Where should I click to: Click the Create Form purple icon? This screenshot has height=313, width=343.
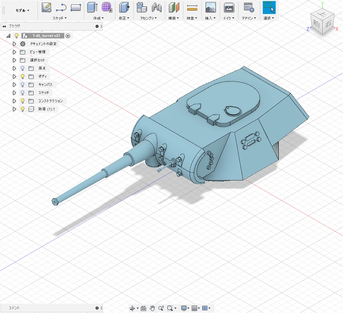107,8
